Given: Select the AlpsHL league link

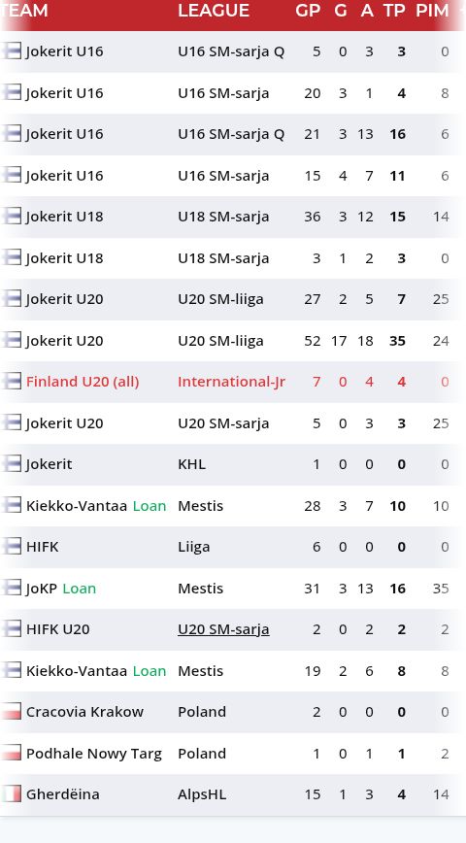Looking at the screenshot, I should (x=202, y=794).
